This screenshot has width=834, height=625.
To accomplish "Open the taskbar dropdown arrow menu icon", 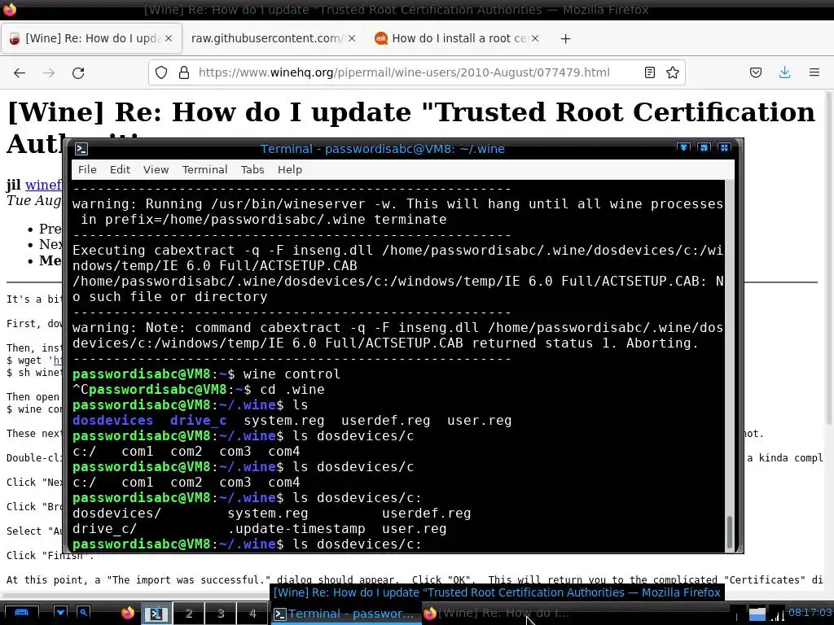I will coord(60,613).
